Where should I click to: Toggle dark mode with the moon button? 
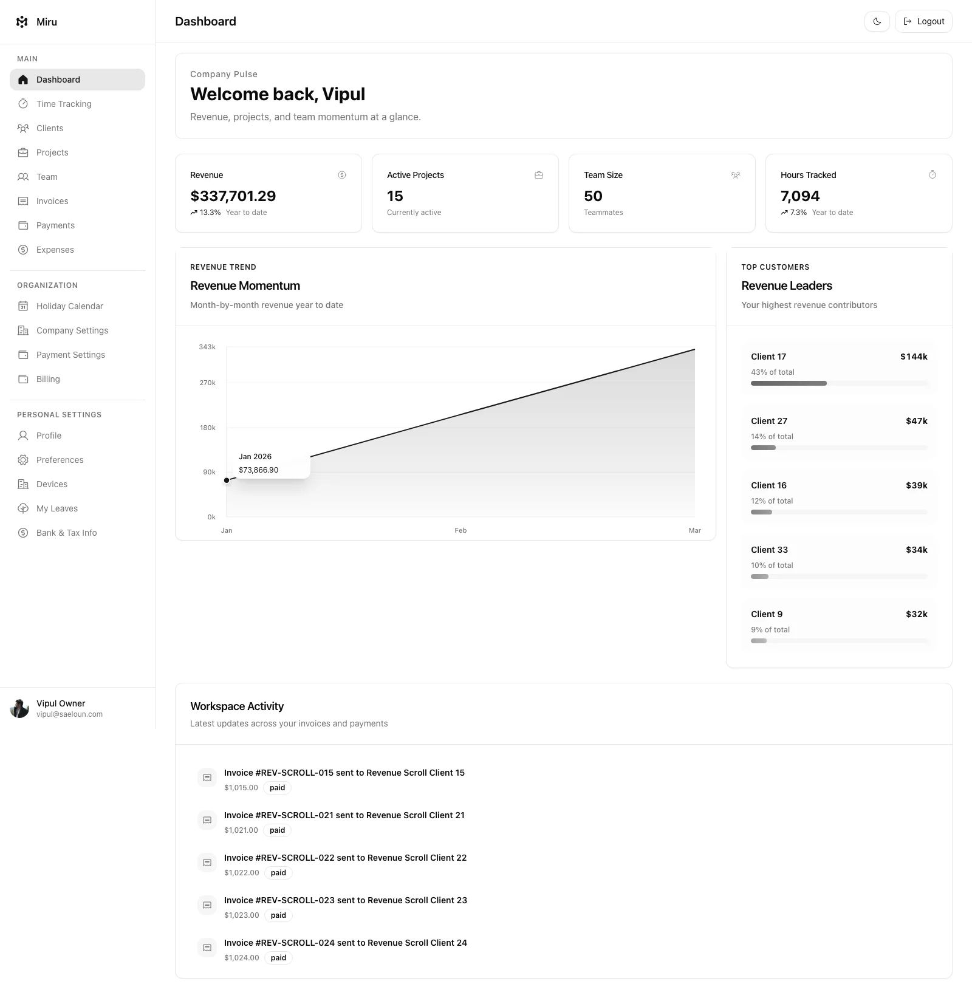click(877, 21)
